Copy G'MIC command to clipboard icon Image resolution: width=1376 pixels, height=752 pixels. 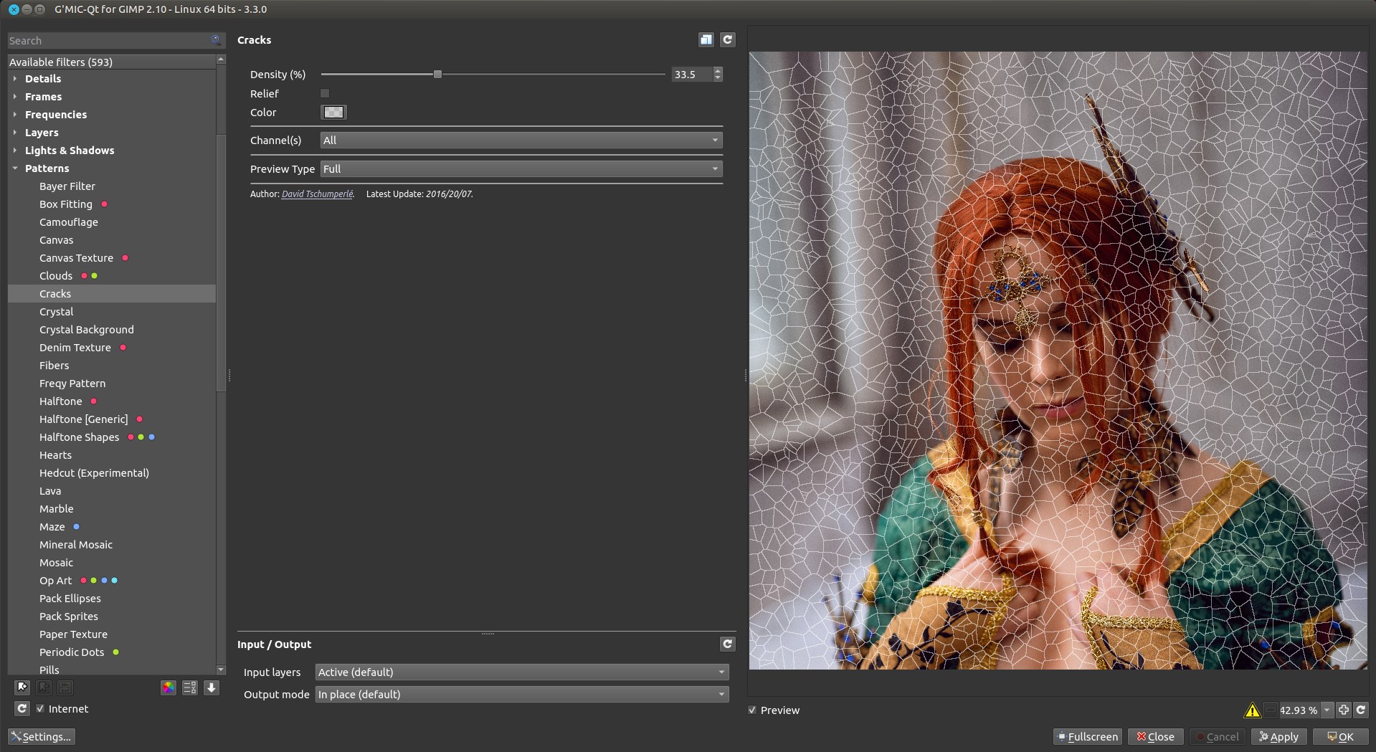706,39
